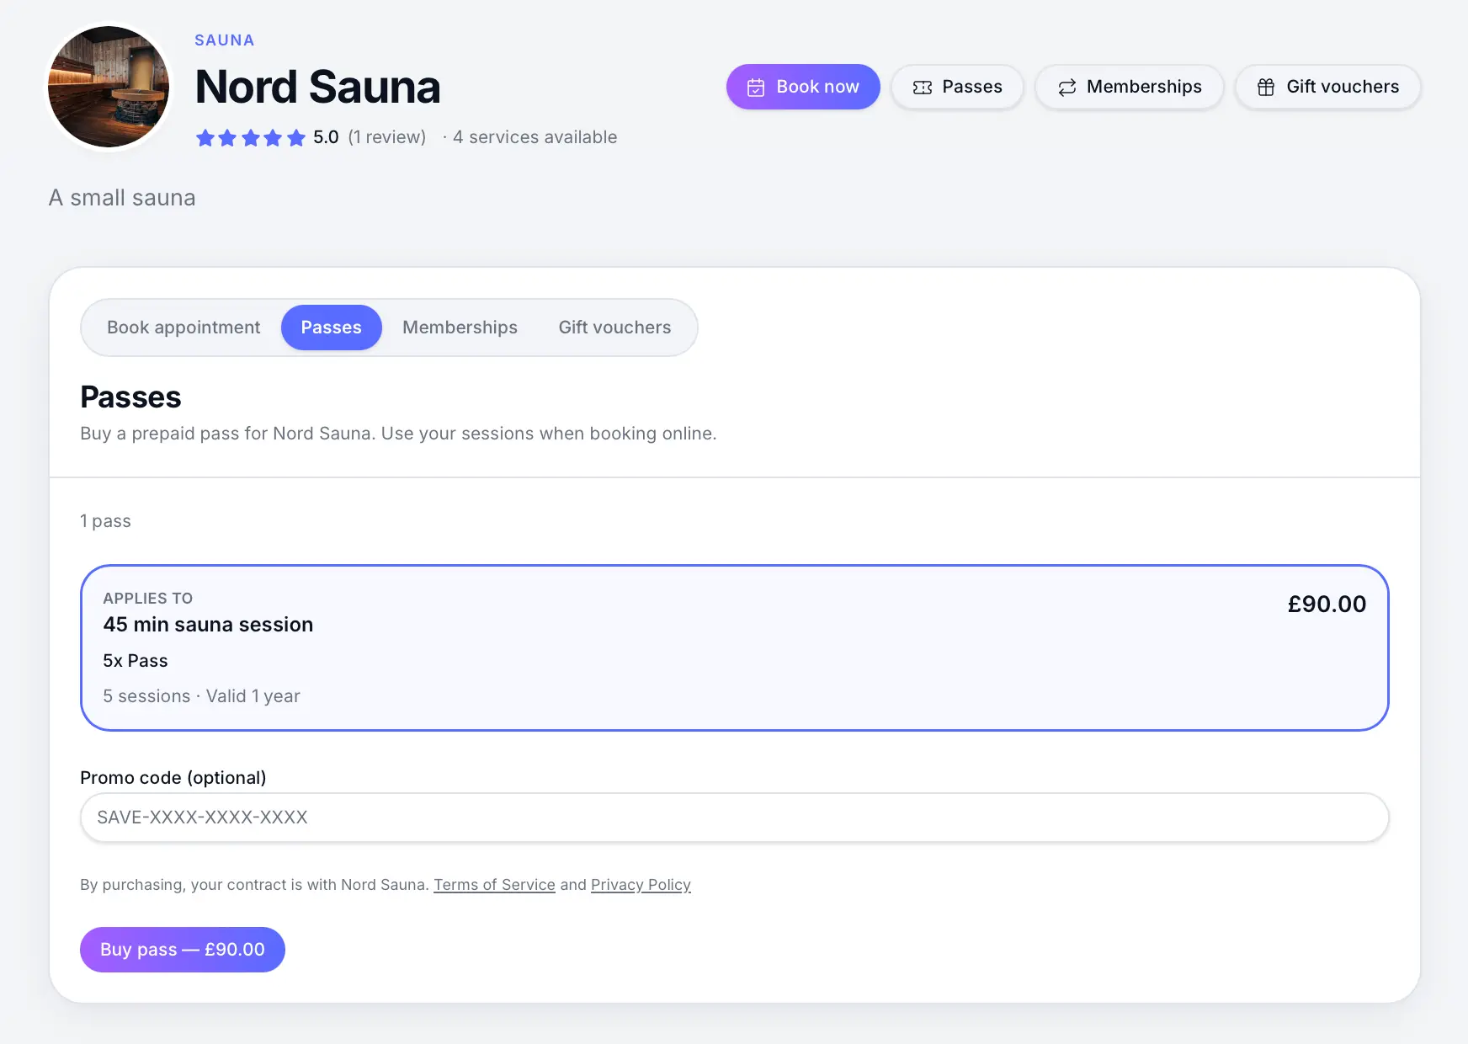Switch to the Book appointment tab
Screen dimensions: 1468x1044
click(x=183, y=328)
